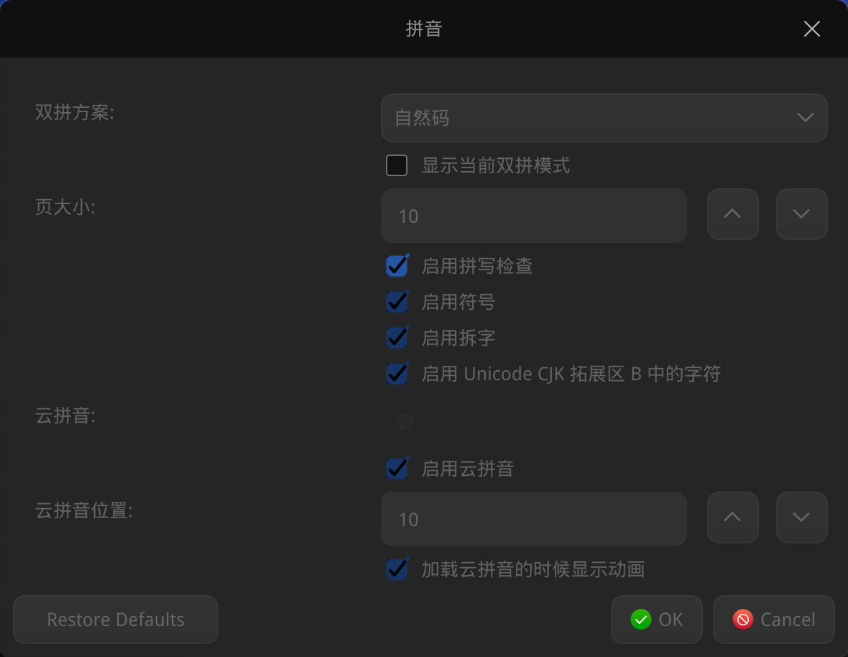This screenshot has height=657, width=848.
Task: Confirm settings with OK button
Action: click(657, 620)
